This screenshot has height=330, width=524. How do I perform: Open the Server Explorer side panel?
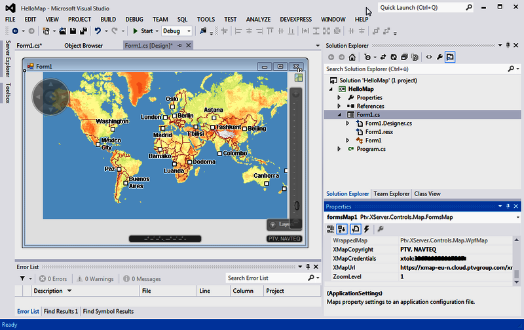[8, 59]
